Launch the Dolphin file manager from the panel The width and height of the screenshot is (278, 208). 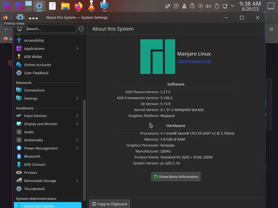coord(65,6)
